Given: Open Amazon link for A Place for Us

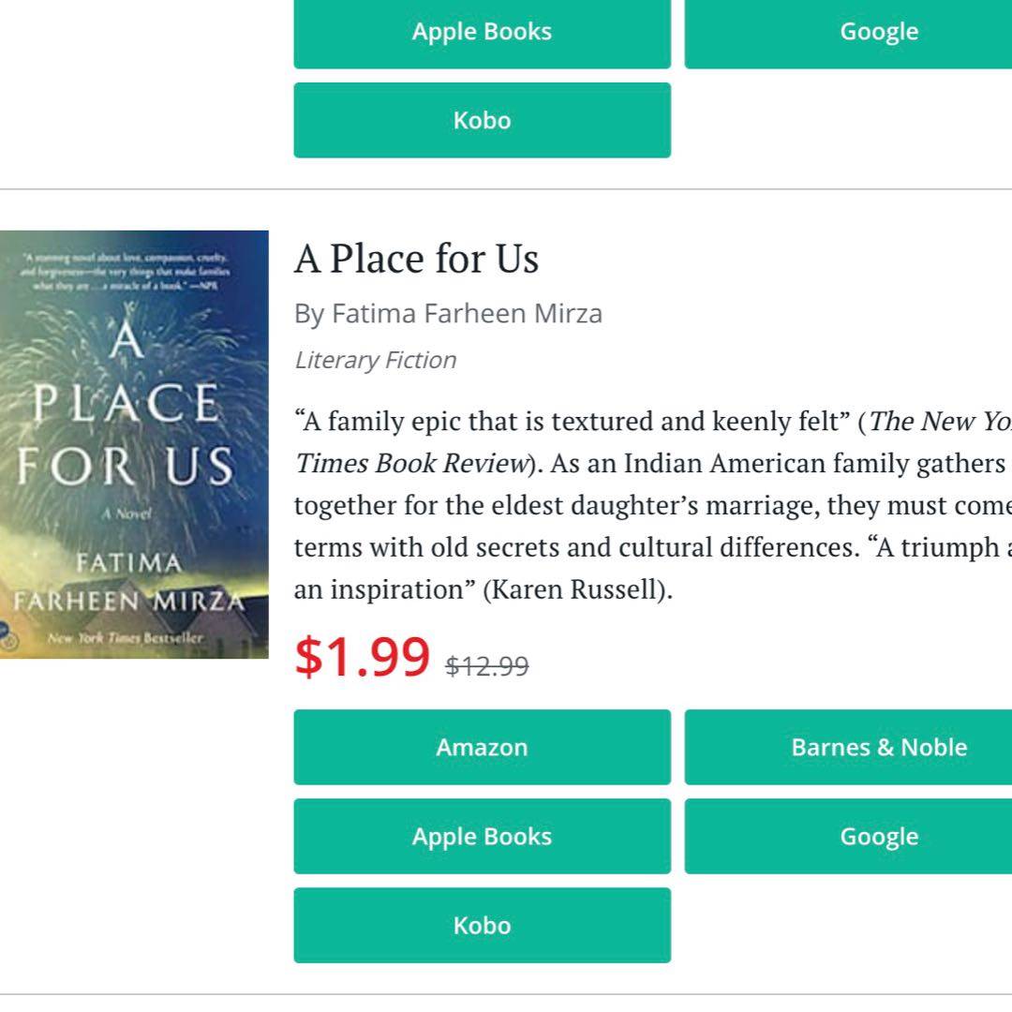Looking at the screenshot, I should 482,747.
